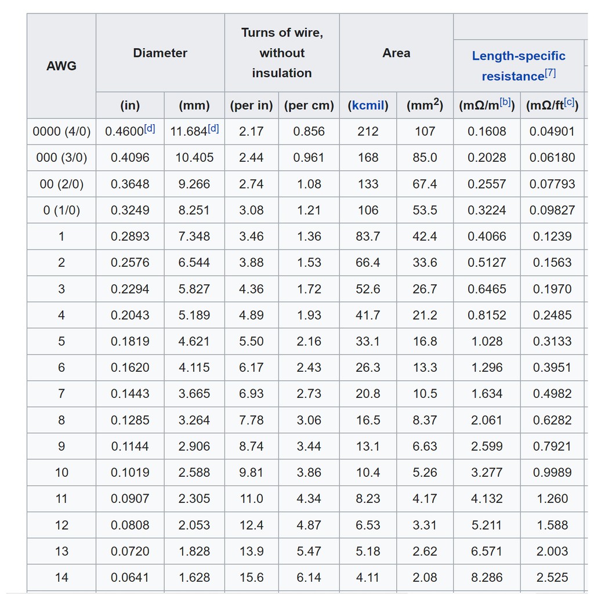Select the 00 (2/0) gauge cell
594x594 pixels.
pos(61,184)
